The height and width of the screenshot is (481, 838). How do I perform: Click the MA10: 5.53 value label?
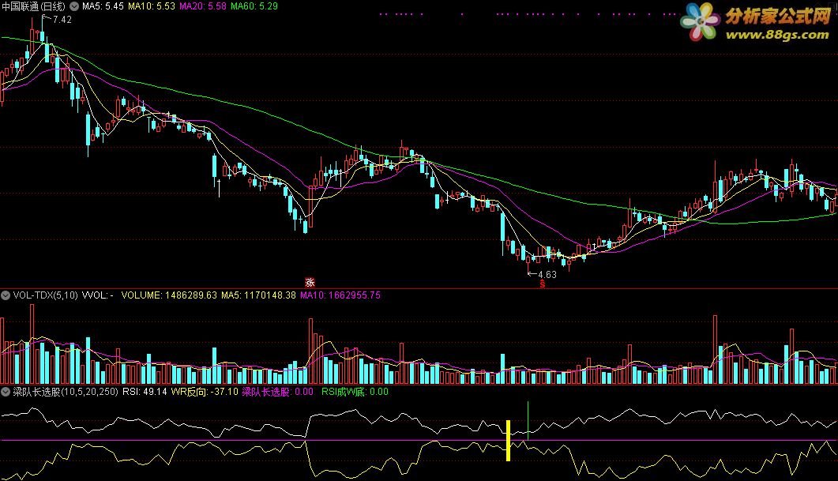point(151,6)
